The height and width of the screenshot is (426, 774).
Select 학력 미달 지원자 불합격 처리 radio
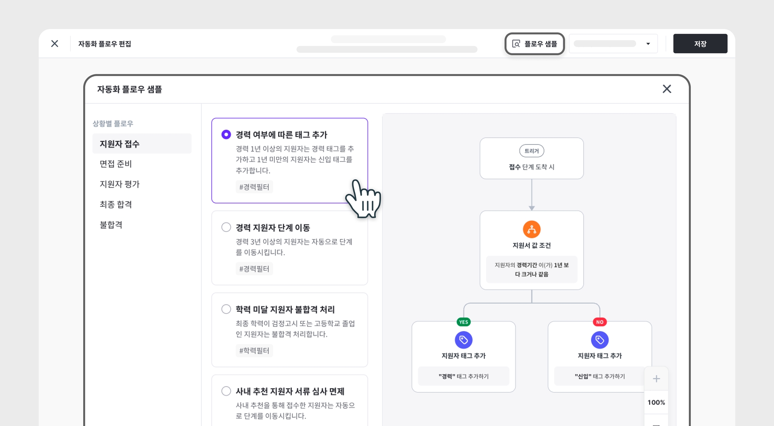click(226, 309)
